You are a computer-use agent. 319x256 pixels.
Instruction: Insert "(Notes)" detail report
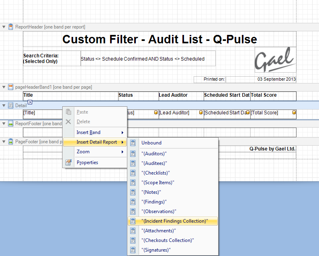173,192
